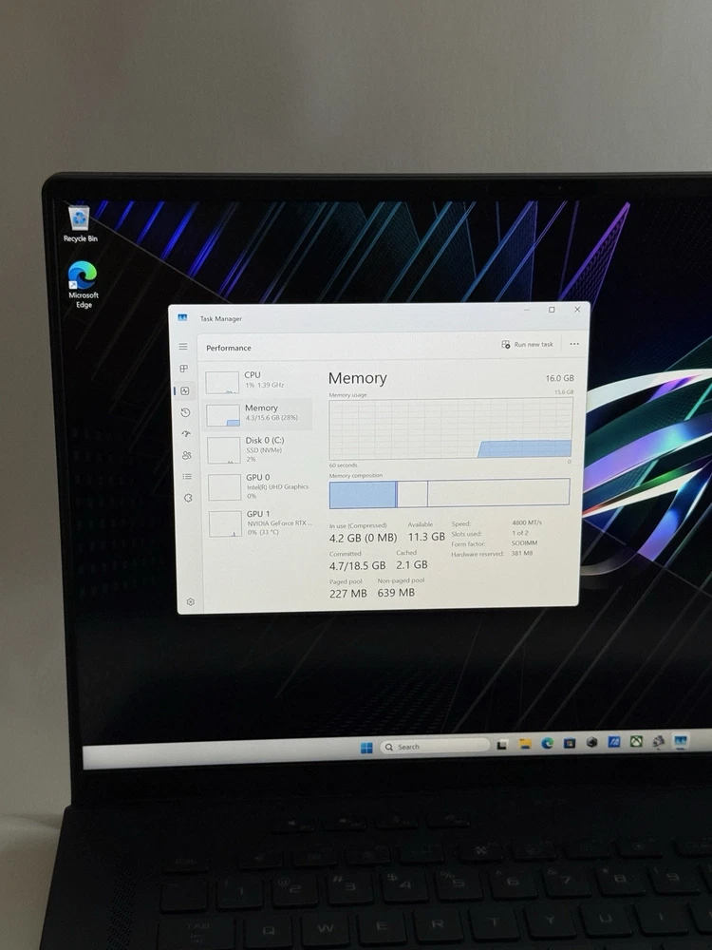Switch to the Users page icon
The height and width of the screenshot is (950, 712).
click(x=187, y=455)
